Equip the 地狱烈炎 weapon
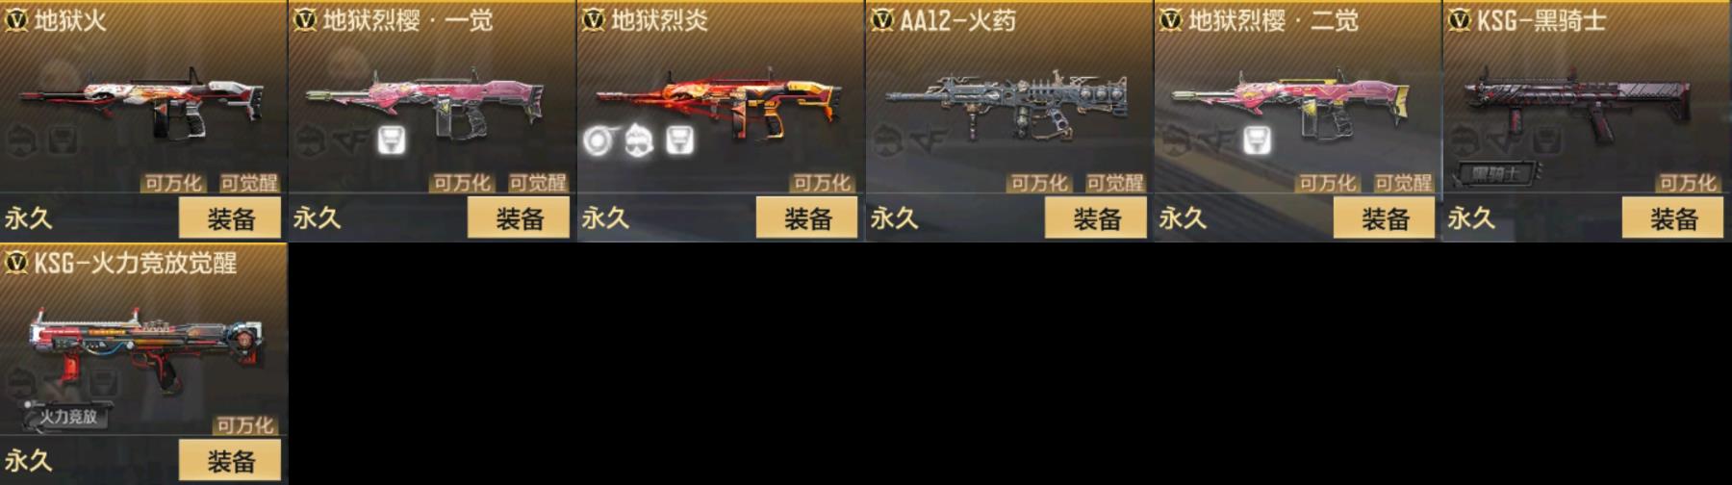Viewport: 1732px width, 485px height. (x=808, y=218)
